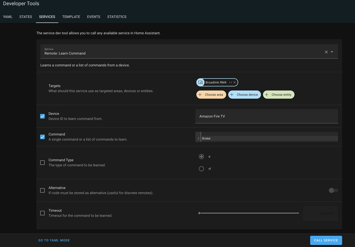Expand Broadlink RM4 device into entities
Image resolution: width=355 pixels, height=247 pixels.
pos(230,82)
